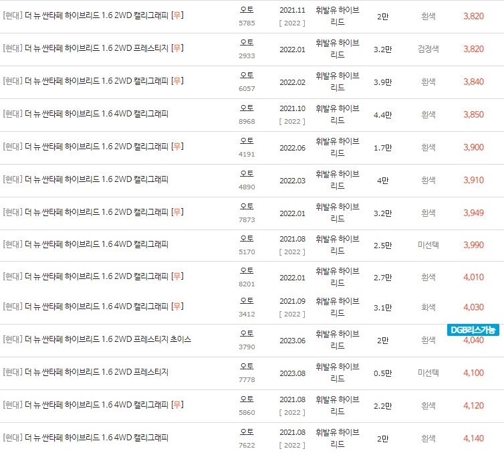Image resolution: width=504 pixels, height=455 pixels.
Task: Click the price 4,100
Action: (473, 373)
